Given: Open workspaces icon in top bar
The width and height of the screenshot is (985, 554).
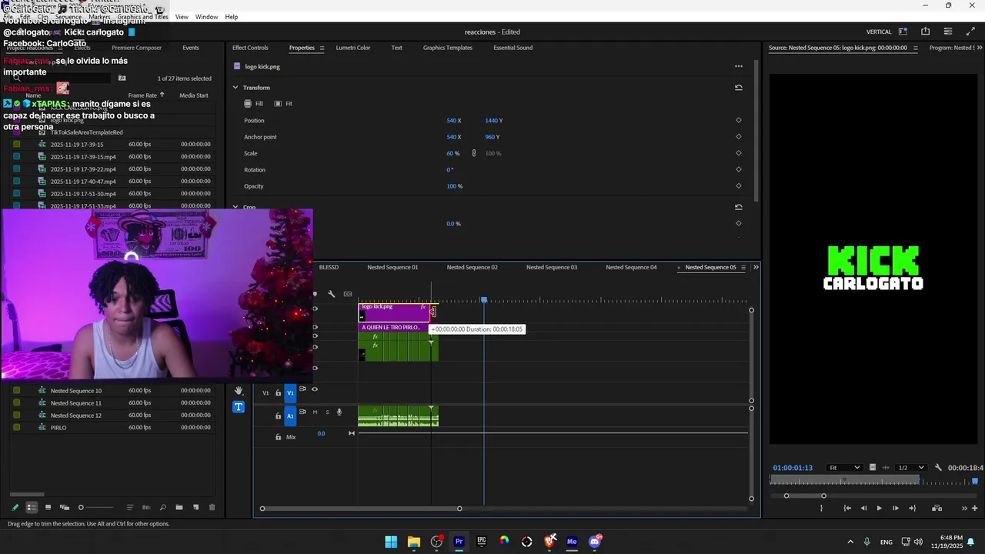Looking at the screenshot, I should (903, 32).
